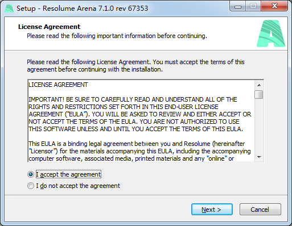Click "Please read the following important information" subtitle
This screenshot has width=292, height=226.
pyautogui.click(x=117, y=36)
